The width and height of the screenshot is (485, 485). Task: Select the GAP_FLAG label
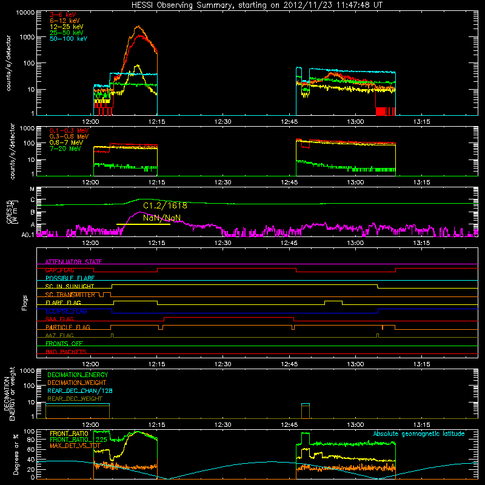[x=59, y=270]
